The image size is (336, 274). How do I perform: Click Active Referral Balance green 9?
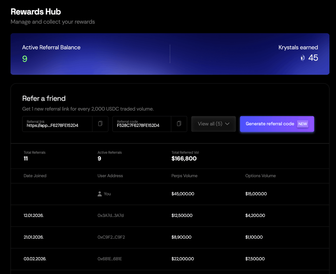[25, 58]
